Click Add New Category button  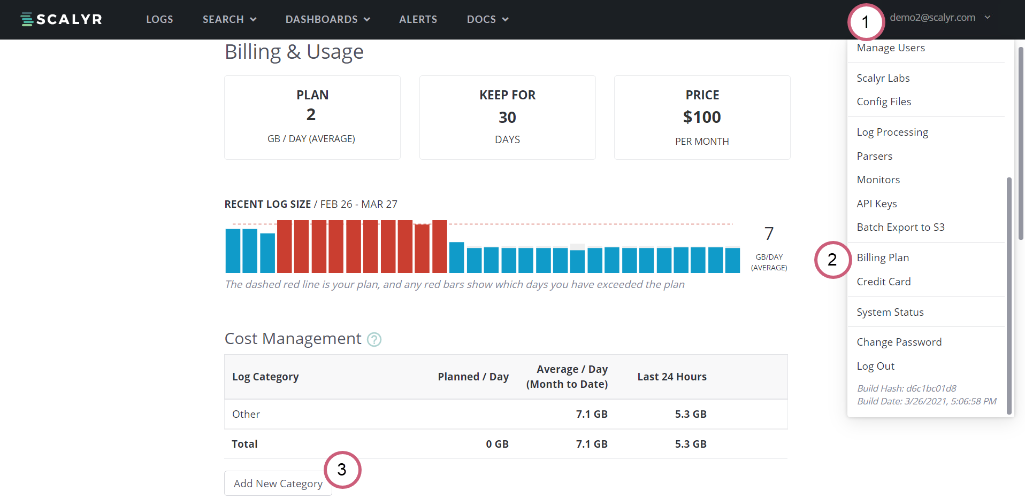[x=278, y=483]
